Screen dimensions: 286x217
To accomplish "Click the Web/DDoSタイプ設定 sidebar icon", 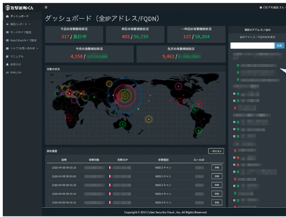I will (x=7, y=41).
